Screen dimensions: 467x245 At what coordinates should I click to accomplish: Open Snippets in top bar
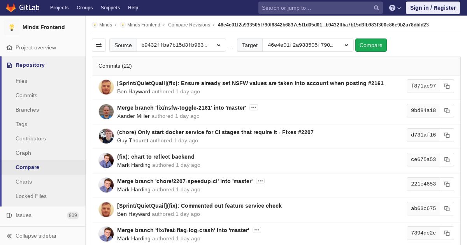tap(111, 8)
